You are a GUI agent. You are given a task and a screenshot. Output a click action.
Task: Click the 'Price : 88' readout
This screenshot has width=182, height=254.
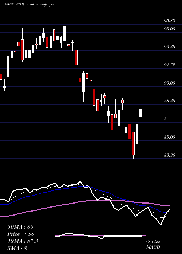[x=21, y=234]
